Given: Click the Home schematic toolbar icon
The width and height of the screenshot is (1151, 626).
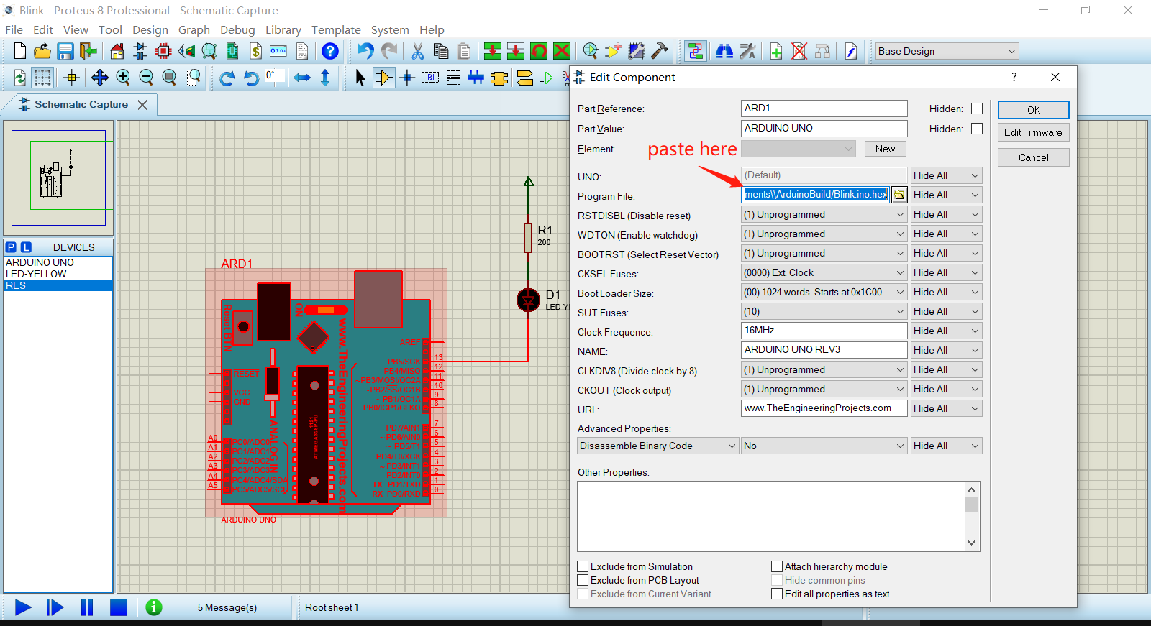Looking at the screenshot, I should (x=117, y=51).
